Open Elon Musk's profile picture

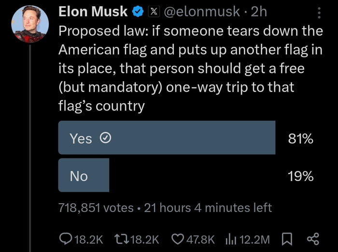pos(30,24)
